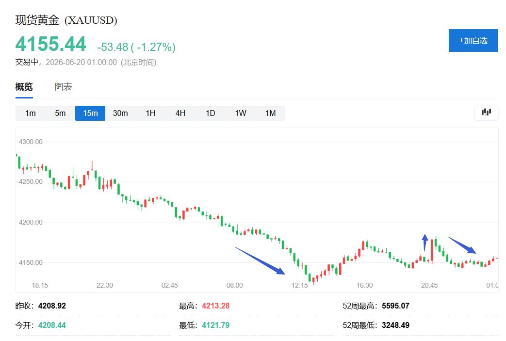Select the 5m timeframe

pyautogui.click(x=60, y=113)
